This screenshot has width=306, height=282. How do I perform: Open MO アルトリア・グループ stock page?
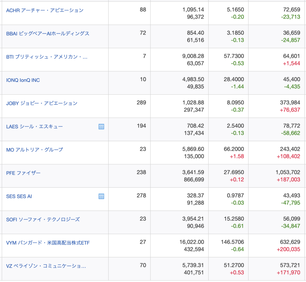tap(35, 150)
